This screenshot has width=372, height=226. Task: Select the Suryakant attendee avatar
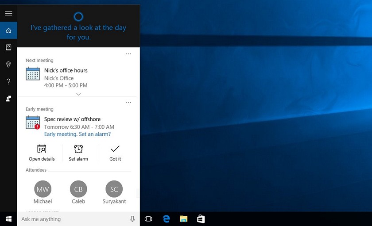[x=114, y=189]
